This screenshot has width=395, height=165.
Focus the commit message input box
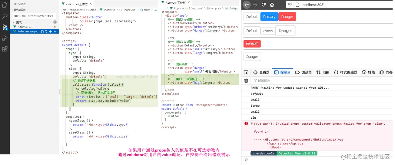(x=34, y=16)
